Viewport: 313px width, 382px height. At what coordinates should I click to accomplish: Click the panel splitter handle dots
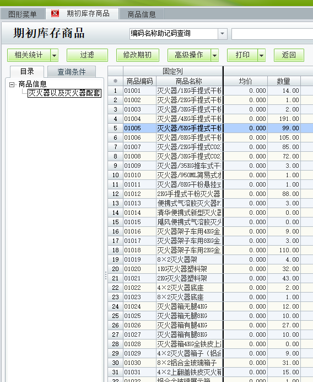click(106, 275)
